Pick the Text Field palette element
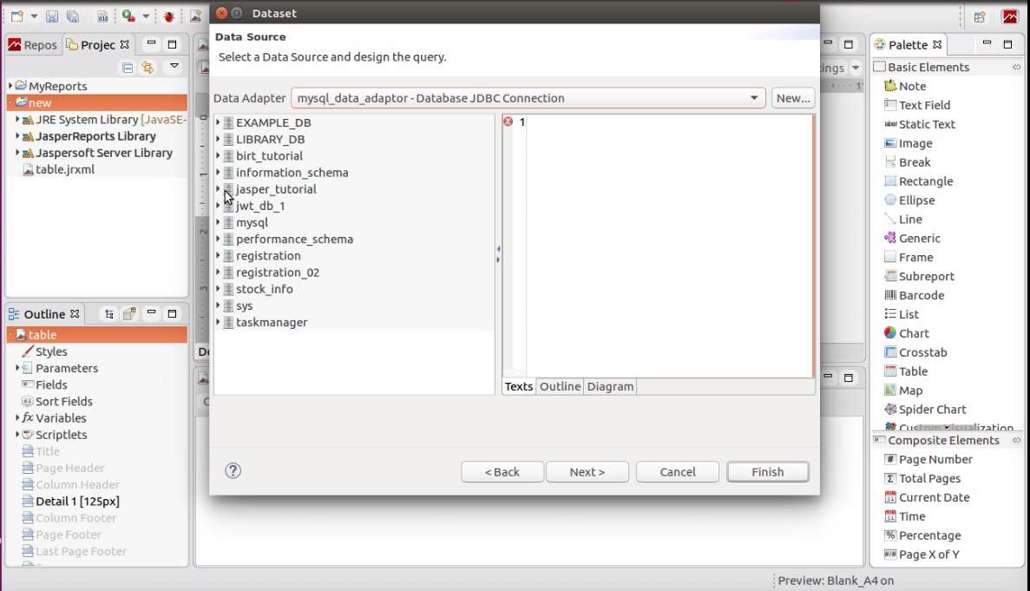This screenshot has width=1030, height=591. tap(917, 105)
